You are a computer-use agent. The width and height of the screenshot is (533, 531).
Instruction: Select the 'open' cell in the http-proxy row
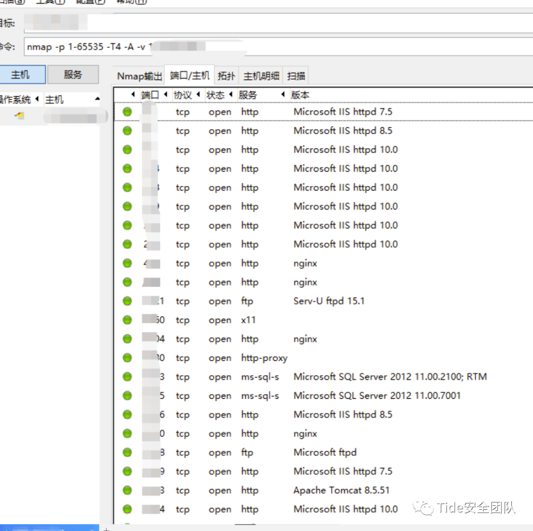220,358
